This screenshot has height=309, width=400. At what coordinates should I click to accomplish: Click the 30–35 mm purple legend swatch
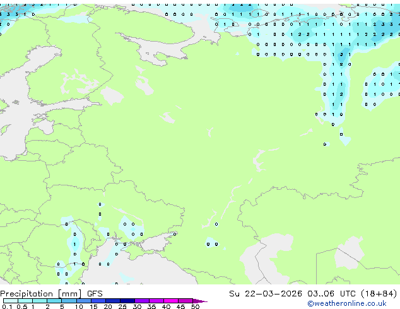141,301
